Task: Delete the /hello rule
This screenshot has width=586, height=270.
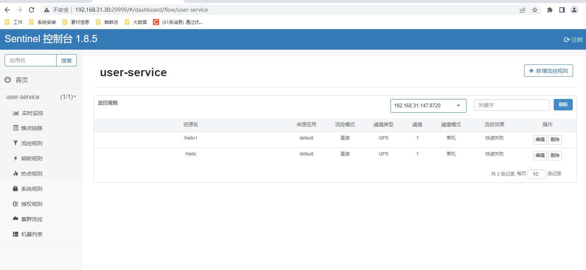Action: pyautogui.click(x=555, y=155)
